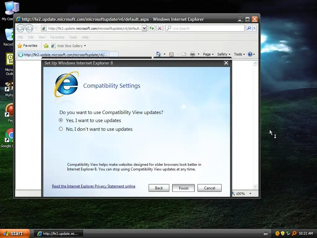The width and height of the screenshot is (317, 238).
Task: Open the Windows Start menu
Action: (15, 233)
